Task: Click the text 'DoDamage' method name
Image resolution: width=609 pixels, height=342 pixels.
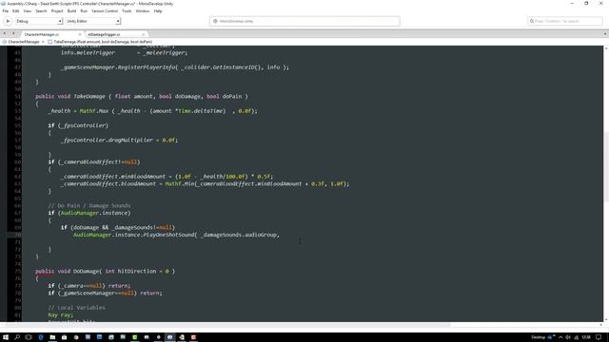Action: [87, 271]
